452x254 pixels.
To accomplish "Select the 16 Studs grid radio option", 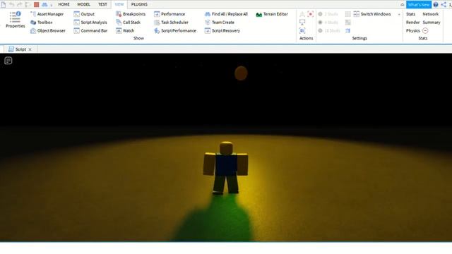I will [329, 30].
